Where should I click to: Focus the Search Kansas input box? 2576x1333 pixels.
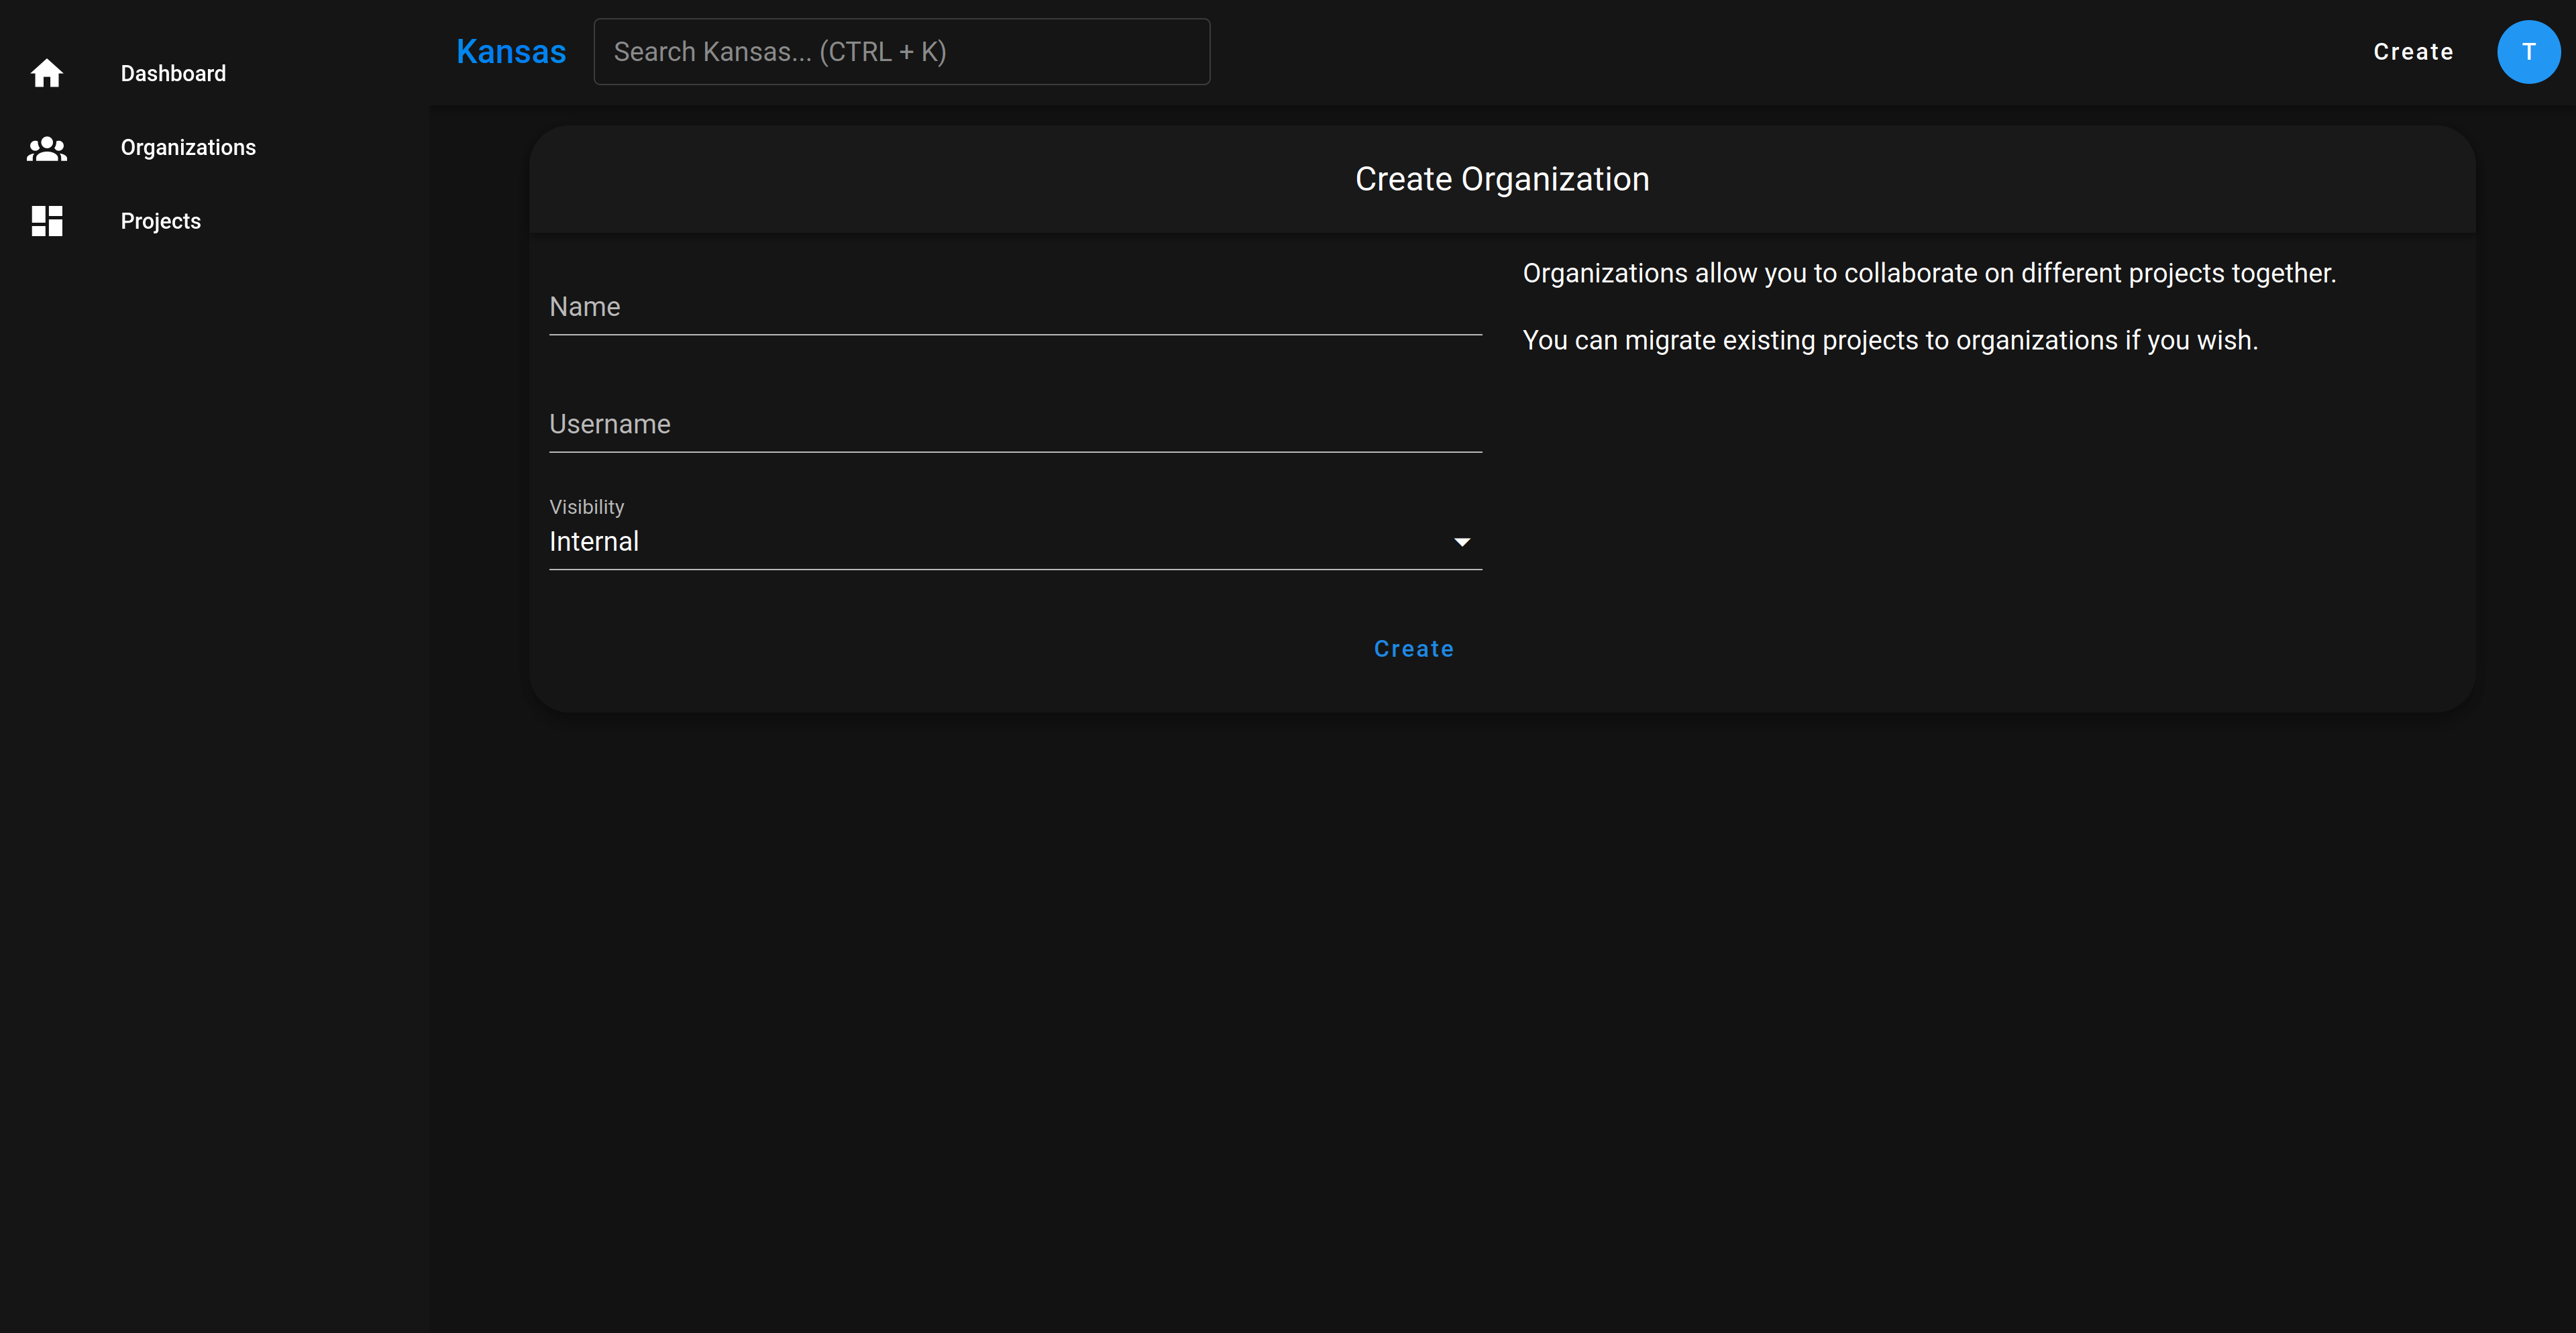(x=900, y=52)
